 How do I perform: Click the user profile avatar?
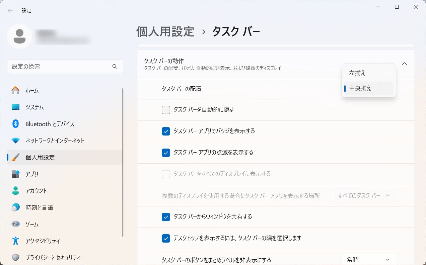[x=20, y=36]
